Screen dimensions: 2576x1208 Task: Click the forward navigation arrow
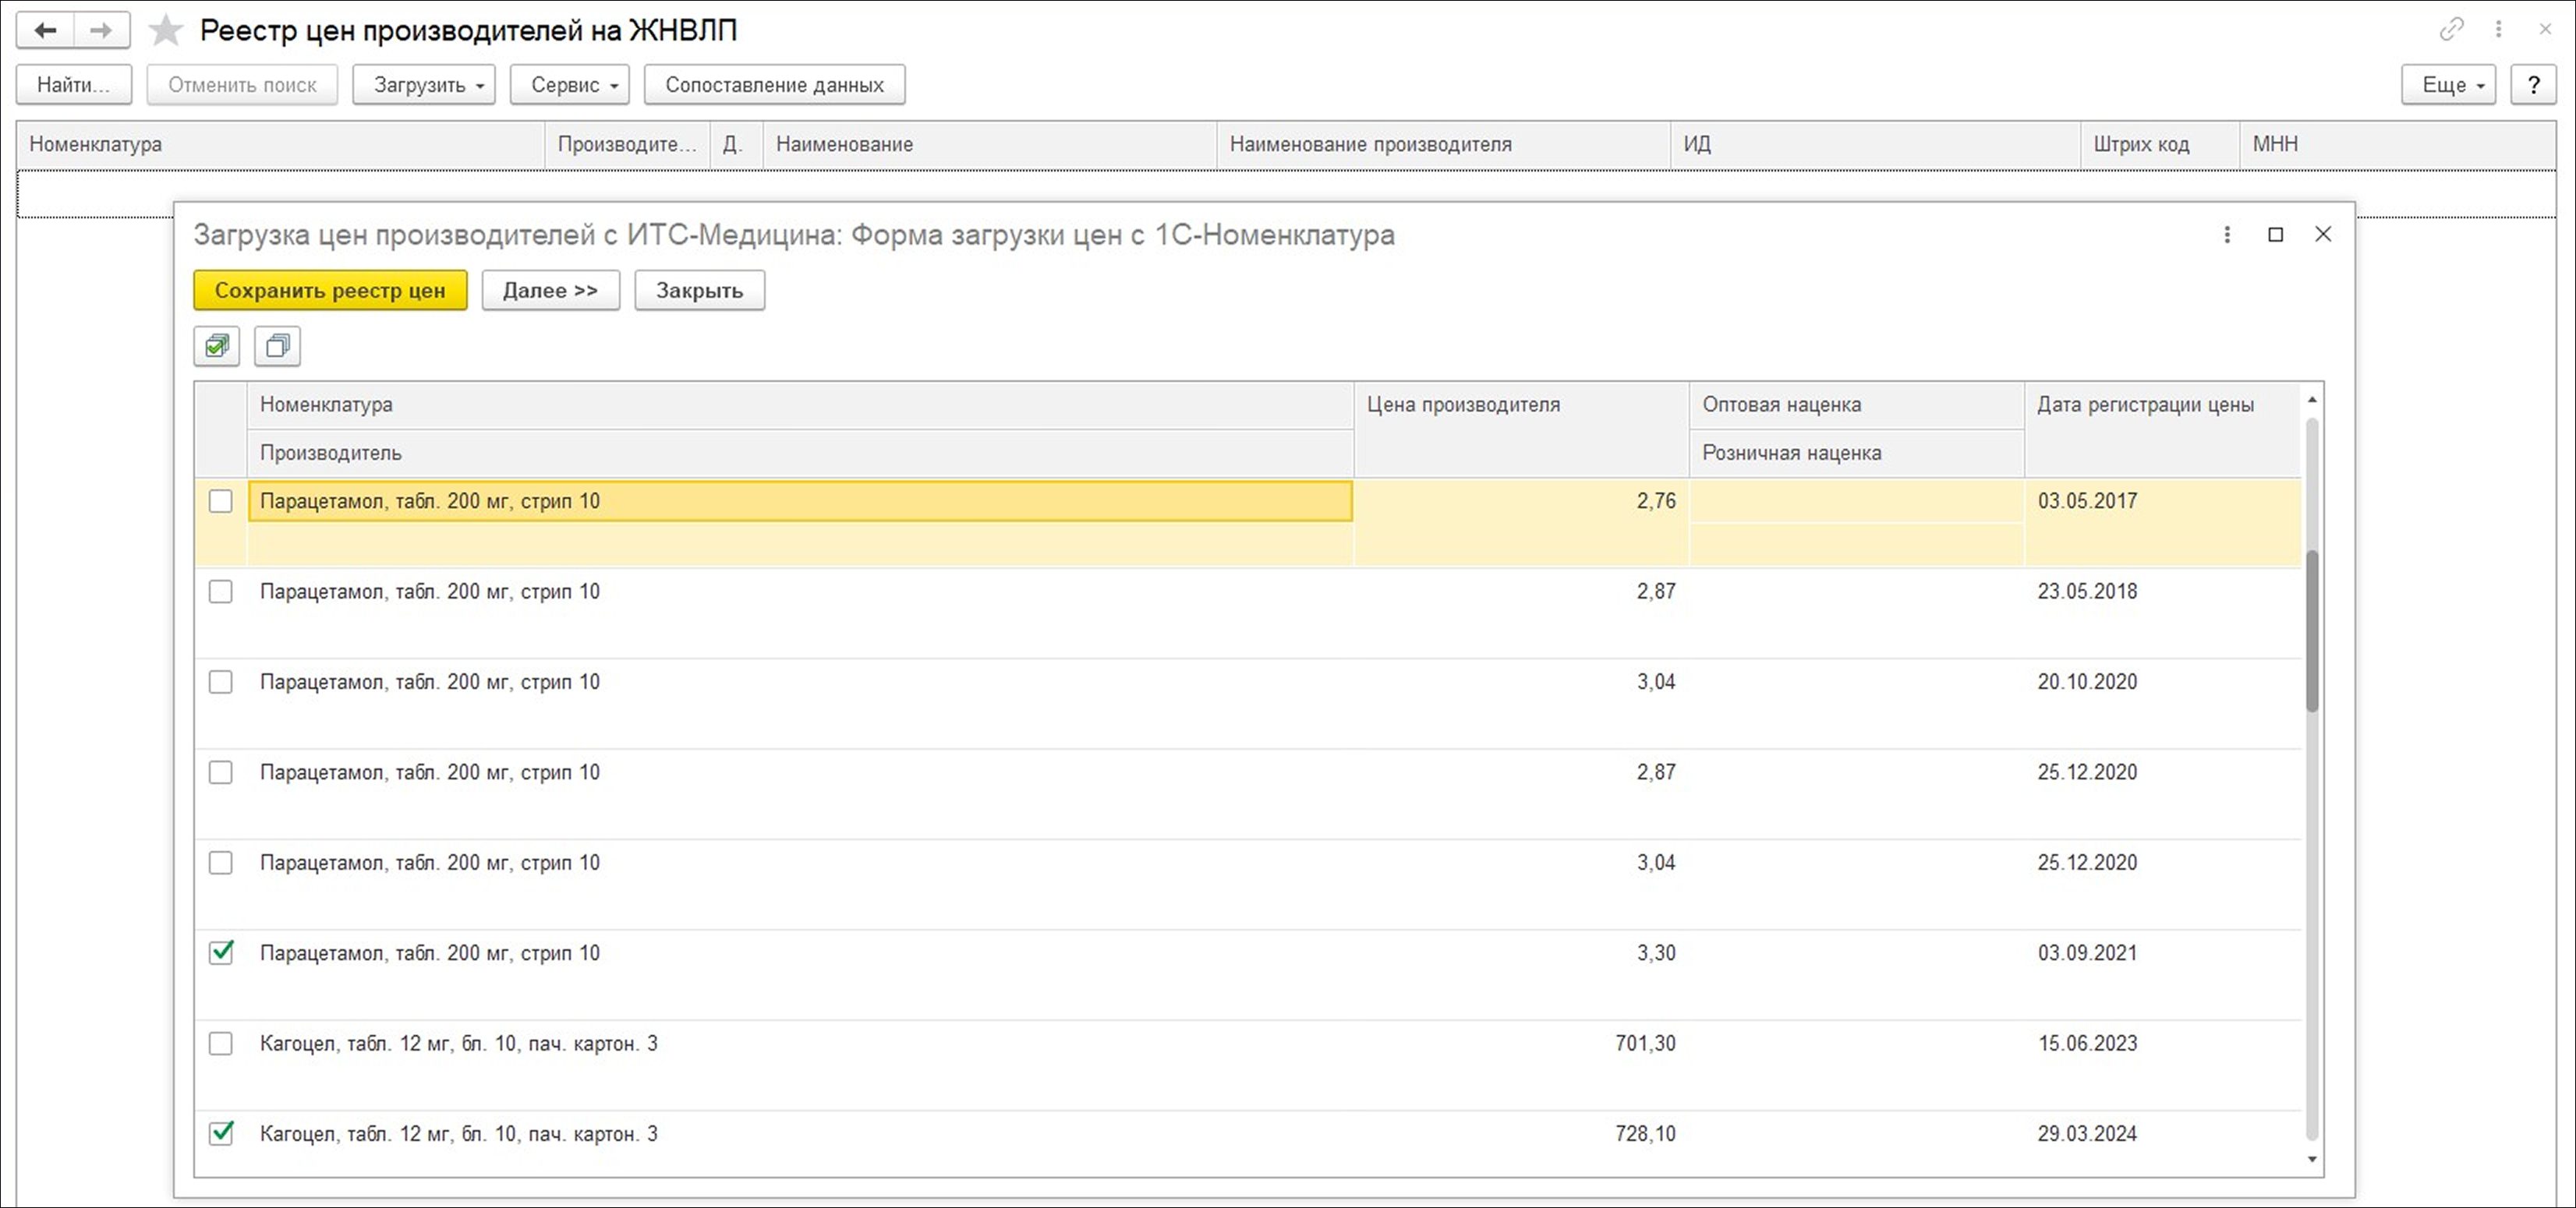pos(100,31)
